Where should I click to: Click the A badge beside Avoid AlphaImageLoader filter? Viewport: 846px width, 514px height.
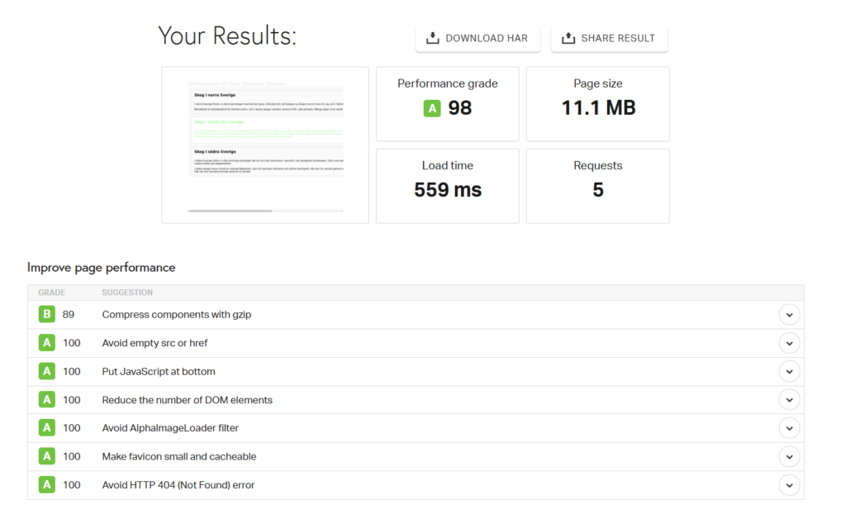point(47,427)
